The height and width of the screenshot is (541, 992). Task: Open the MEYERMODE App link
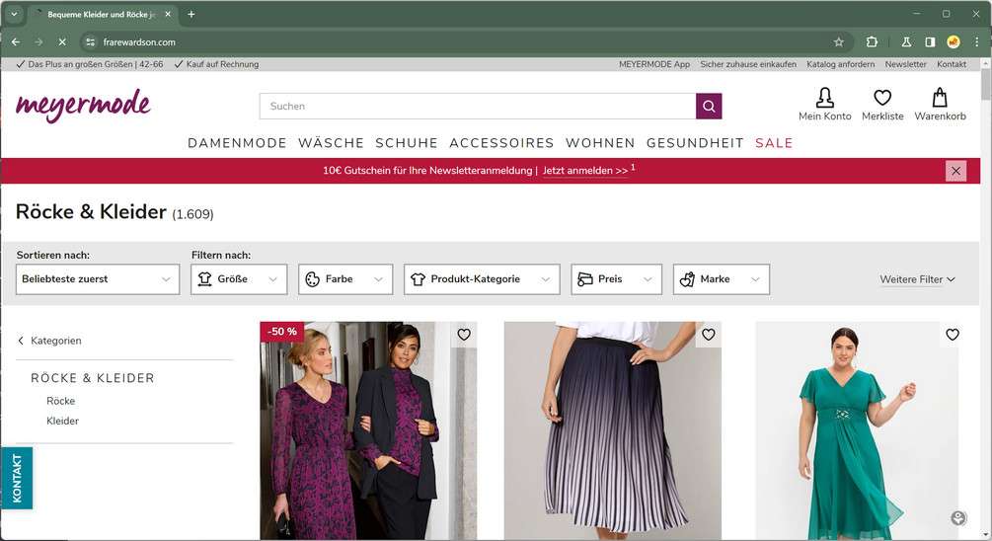654,64
